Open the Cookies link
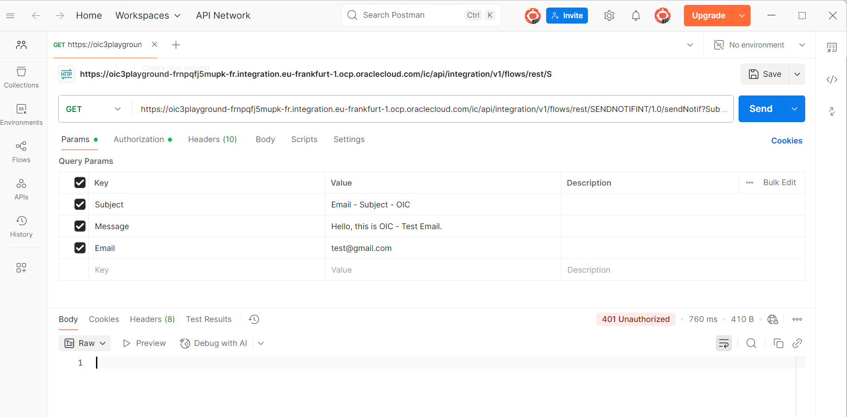The width and height of the screenshot is (847, 417). tap(787, 141)
